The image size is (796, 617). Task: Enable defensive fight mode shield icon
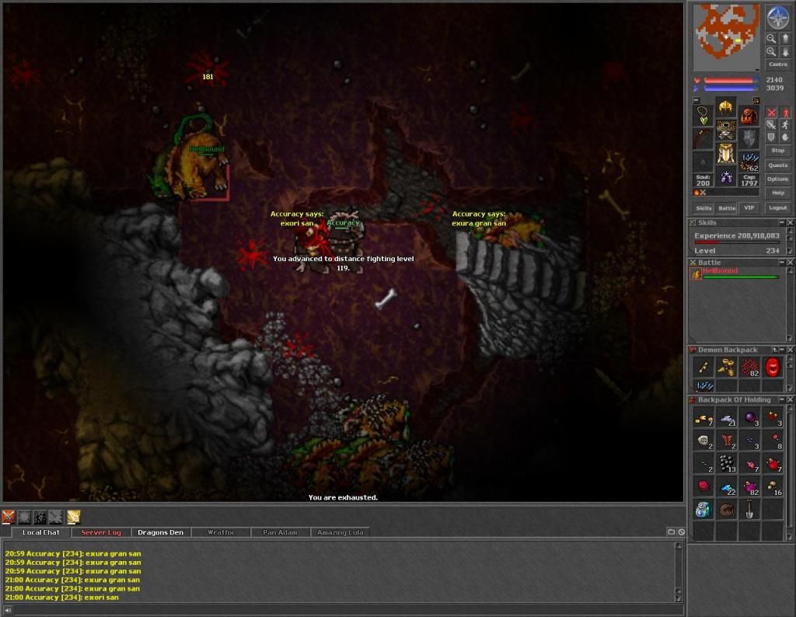[x=771, y=138]
